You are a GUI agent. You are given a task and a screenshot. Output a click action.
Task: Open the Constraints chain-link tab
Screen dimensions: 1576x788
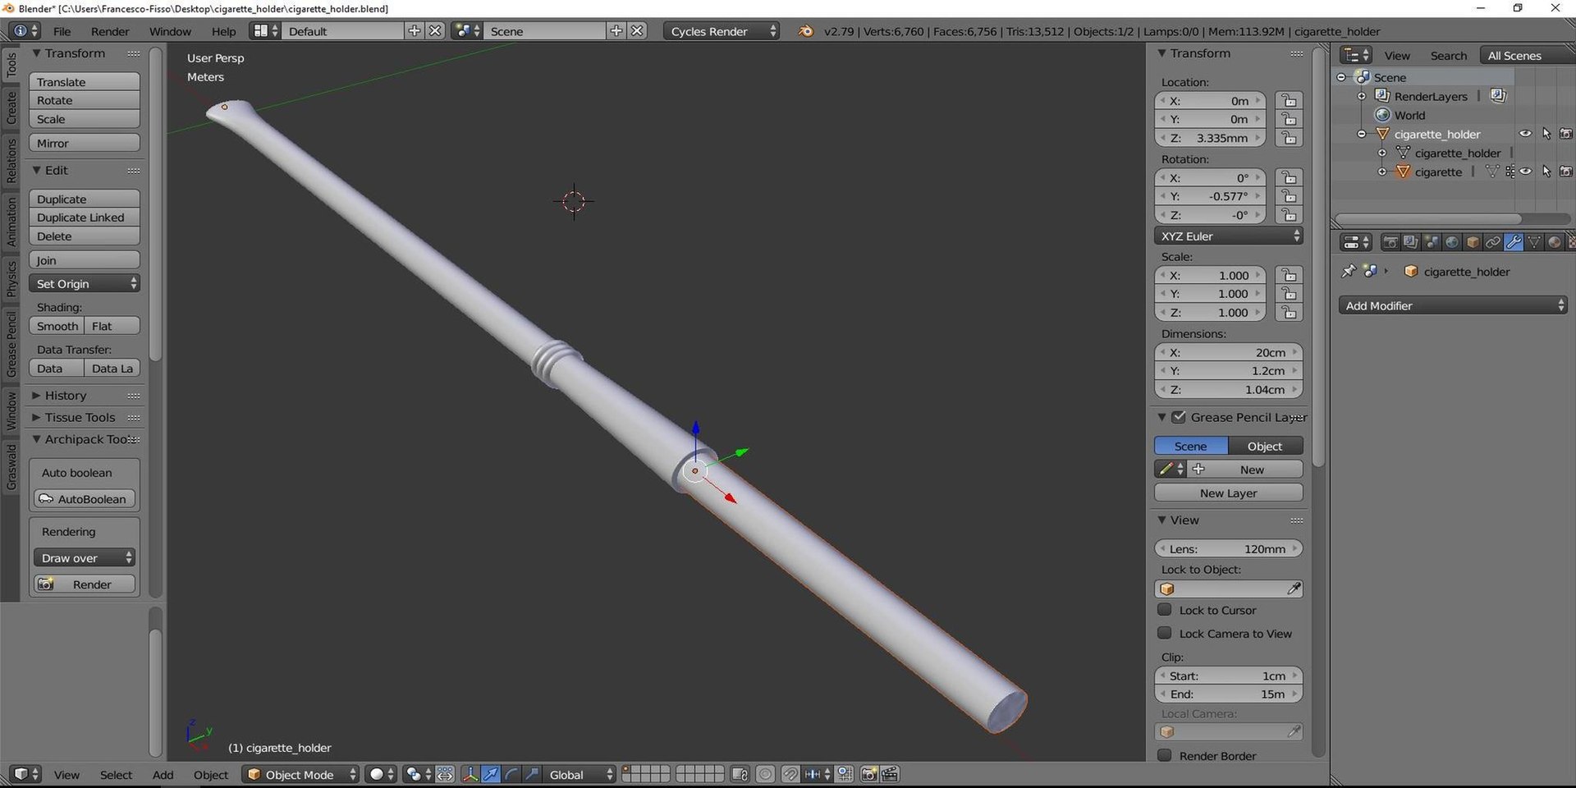pyautogui.click(x=1492, y=242)
